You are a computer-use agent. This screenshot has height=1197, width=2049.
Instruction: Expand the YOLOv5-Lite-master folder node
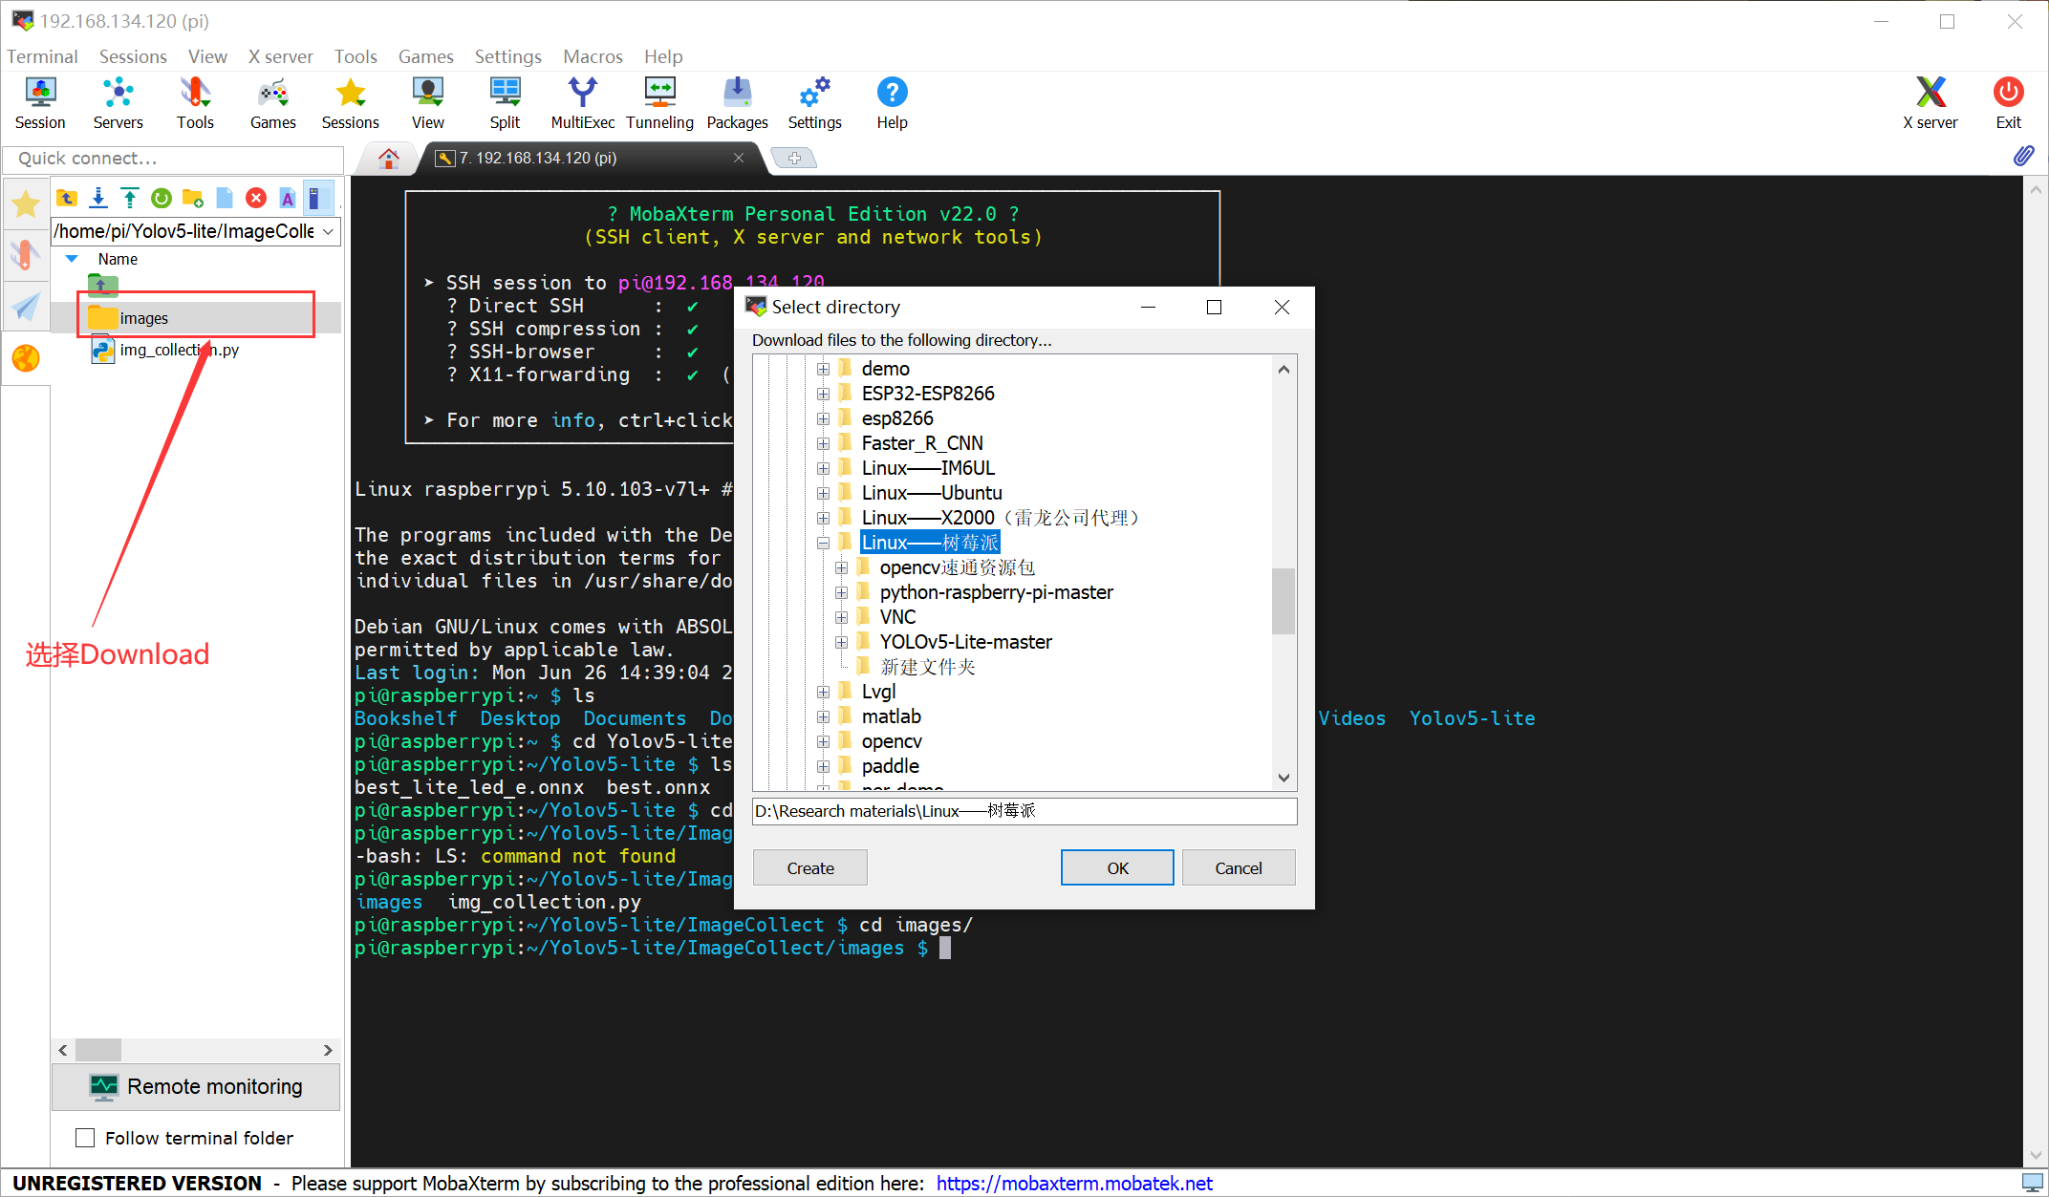(x=841, y=642)
